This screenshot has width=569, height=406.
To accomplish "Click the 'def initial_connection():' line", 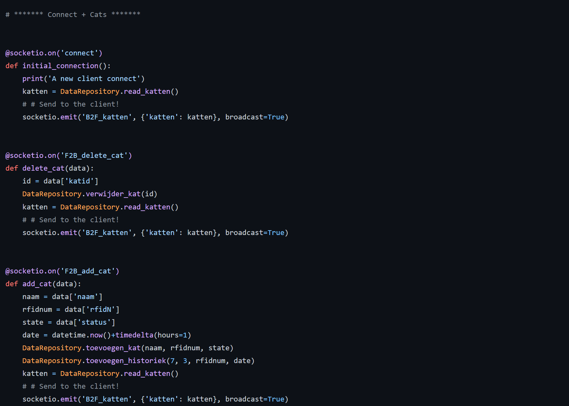I will point(58,66).
